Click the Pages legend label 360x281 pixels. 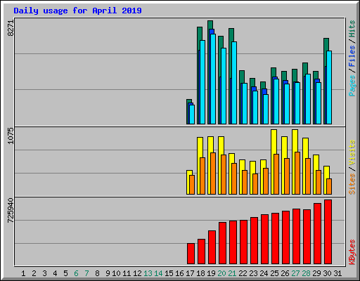click(x=352, y=86)
